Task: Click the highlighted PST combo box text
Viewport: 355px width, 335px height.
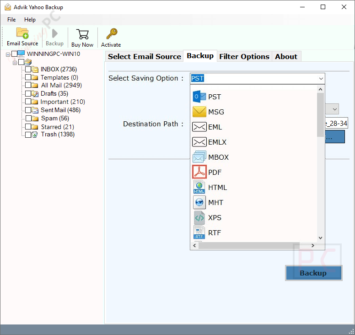Action: point(198,78)
